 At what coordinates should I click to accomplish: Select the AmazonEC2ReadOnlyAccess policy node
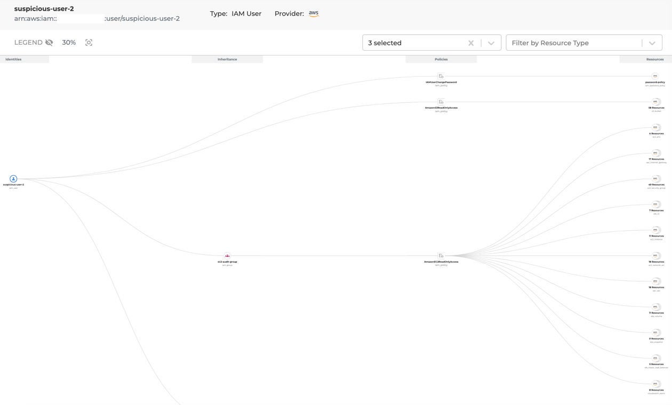(441, 256)
